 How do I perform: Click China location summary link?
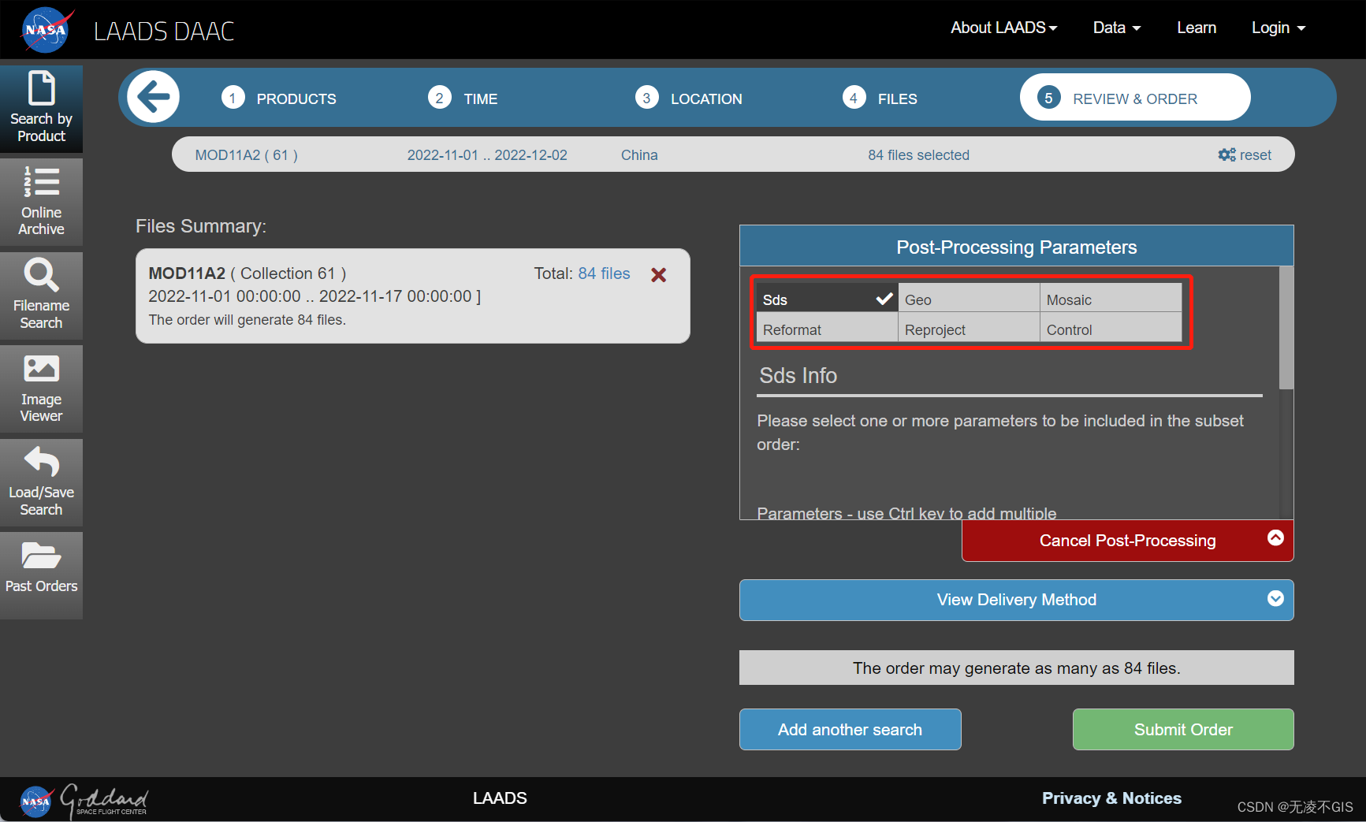click(x=639, y=154)
